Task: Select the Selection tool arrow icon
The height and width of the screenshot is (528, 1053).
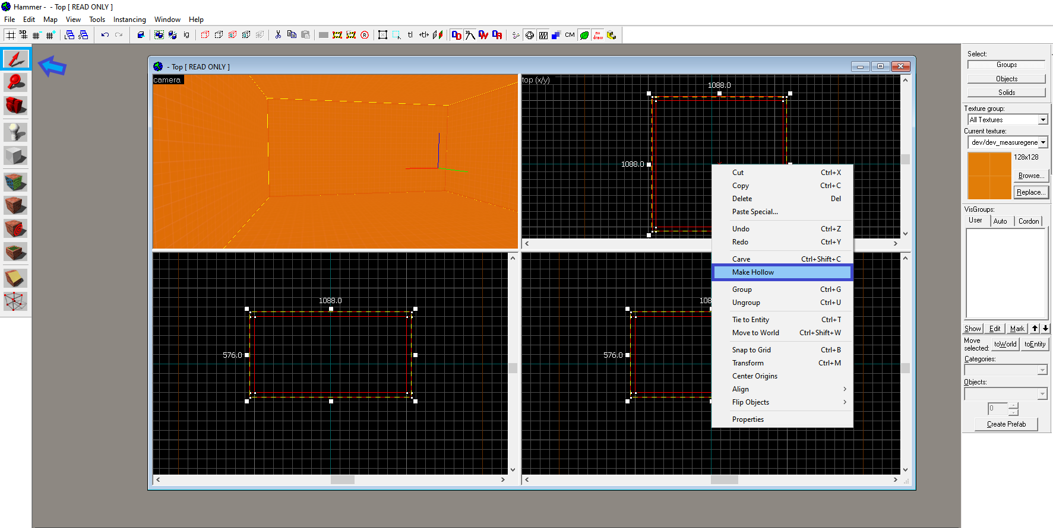Action: tap(15, 59)
